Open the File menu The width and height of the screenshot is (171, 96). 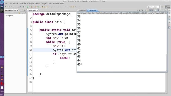[x=6, y=3]
